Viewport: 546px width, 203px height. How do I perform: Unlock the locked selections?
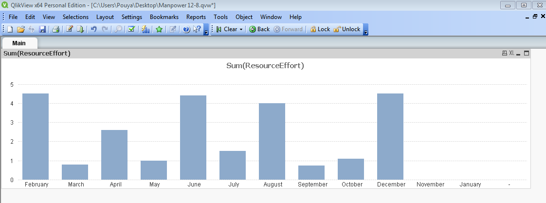[x=346, y=29]
